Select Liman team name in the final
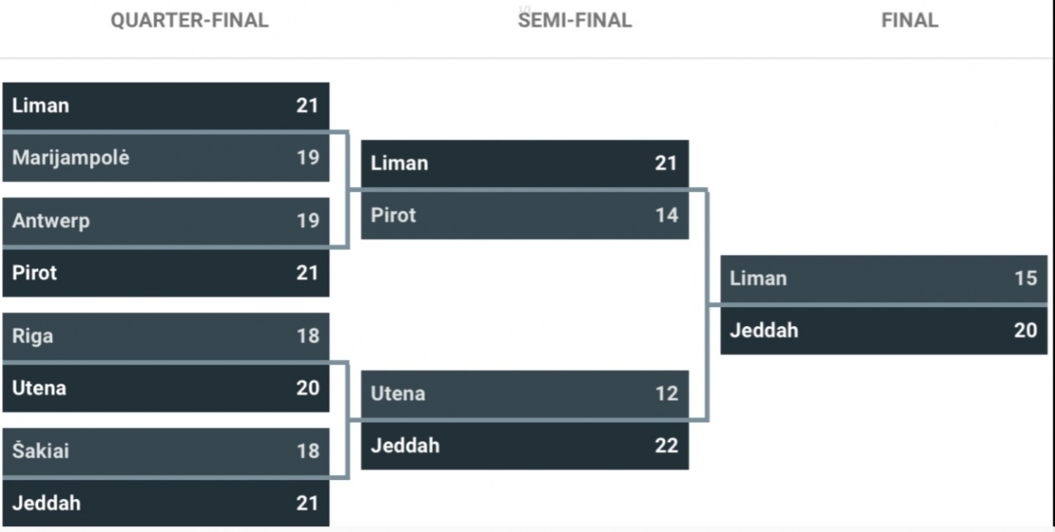 [758, 278]
